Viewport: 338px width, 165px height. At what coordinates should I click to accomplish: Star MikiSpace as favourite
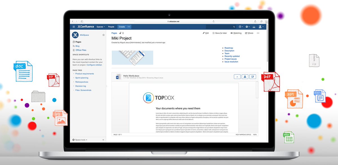(x=103, y=35)
